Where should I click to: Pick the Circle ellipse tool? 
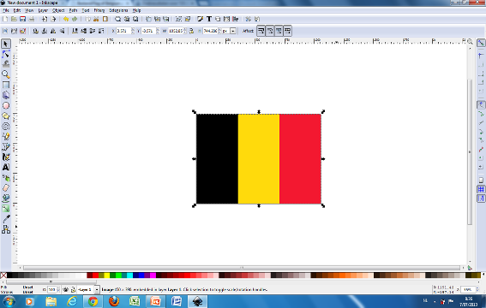pyautogui.click(x=6, y=105)
